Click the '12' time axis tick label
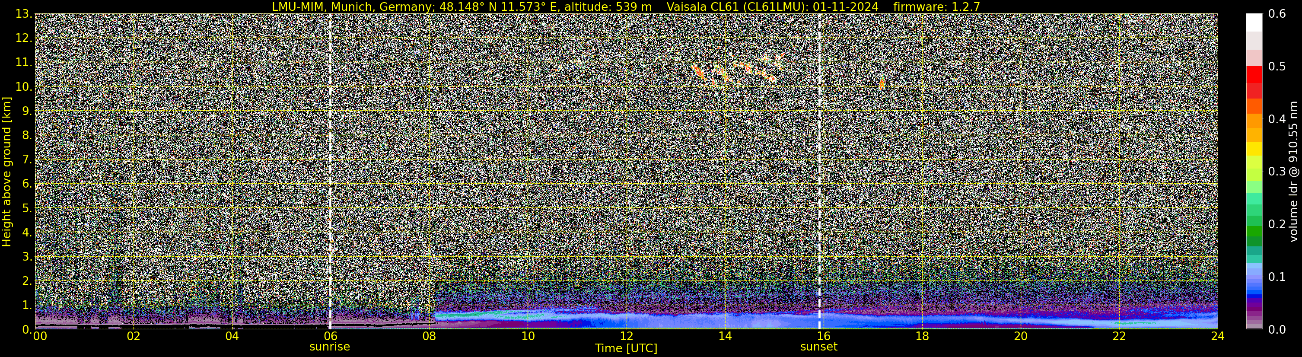Image resolution: width=1302 pixels, height=357 pixels. pyautogui.click(x=626, y=336)
